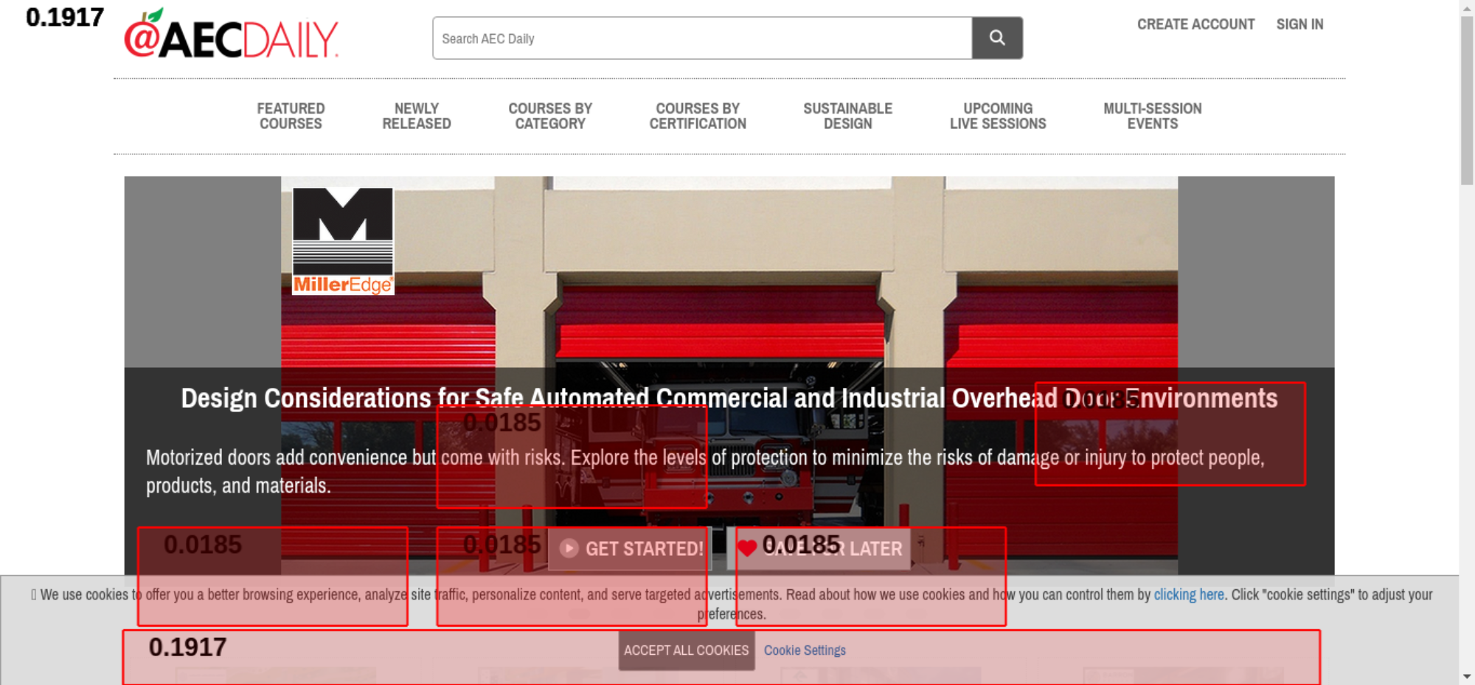This screenshot has width=1475, height=685.
Task: Focus the Search AEC Daily field
Action: (701, 38)
